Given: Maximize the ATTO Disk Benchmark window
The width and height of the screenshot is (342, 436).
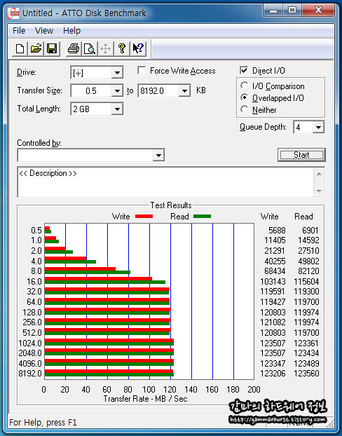Looking at the screenshot, I should 292,11.
